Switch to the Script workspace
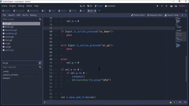Viewport: 189px width, 106px height. (x=99, y=6)
